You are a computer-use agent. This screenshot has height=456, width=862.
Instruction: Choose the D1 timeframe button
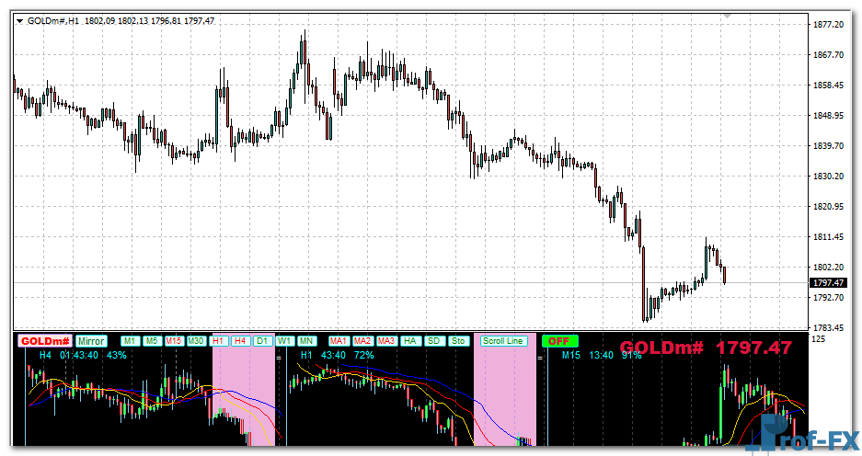[263, 341]
